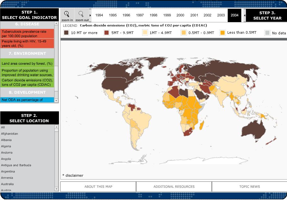
Task: Choose Argentina from the location list
Action: click(8, 171)
